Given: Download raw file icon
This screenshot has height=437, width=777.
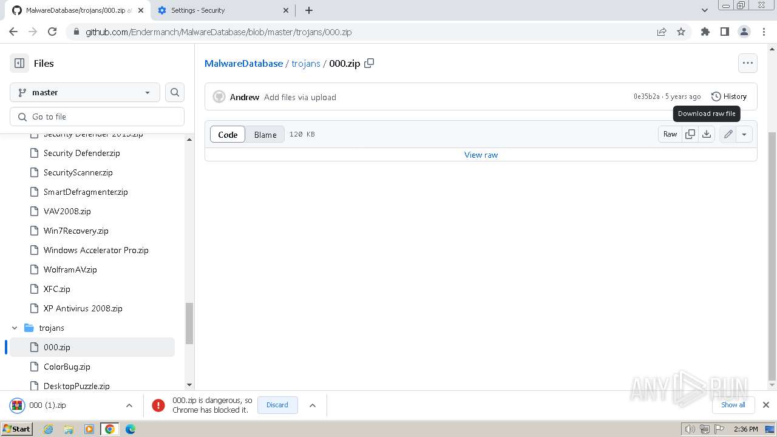Looking at the screenshot, I should 707,134.
